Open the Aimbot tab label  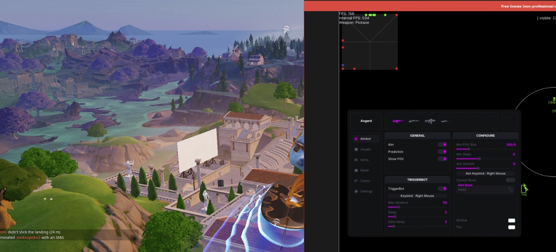point(366,139)
